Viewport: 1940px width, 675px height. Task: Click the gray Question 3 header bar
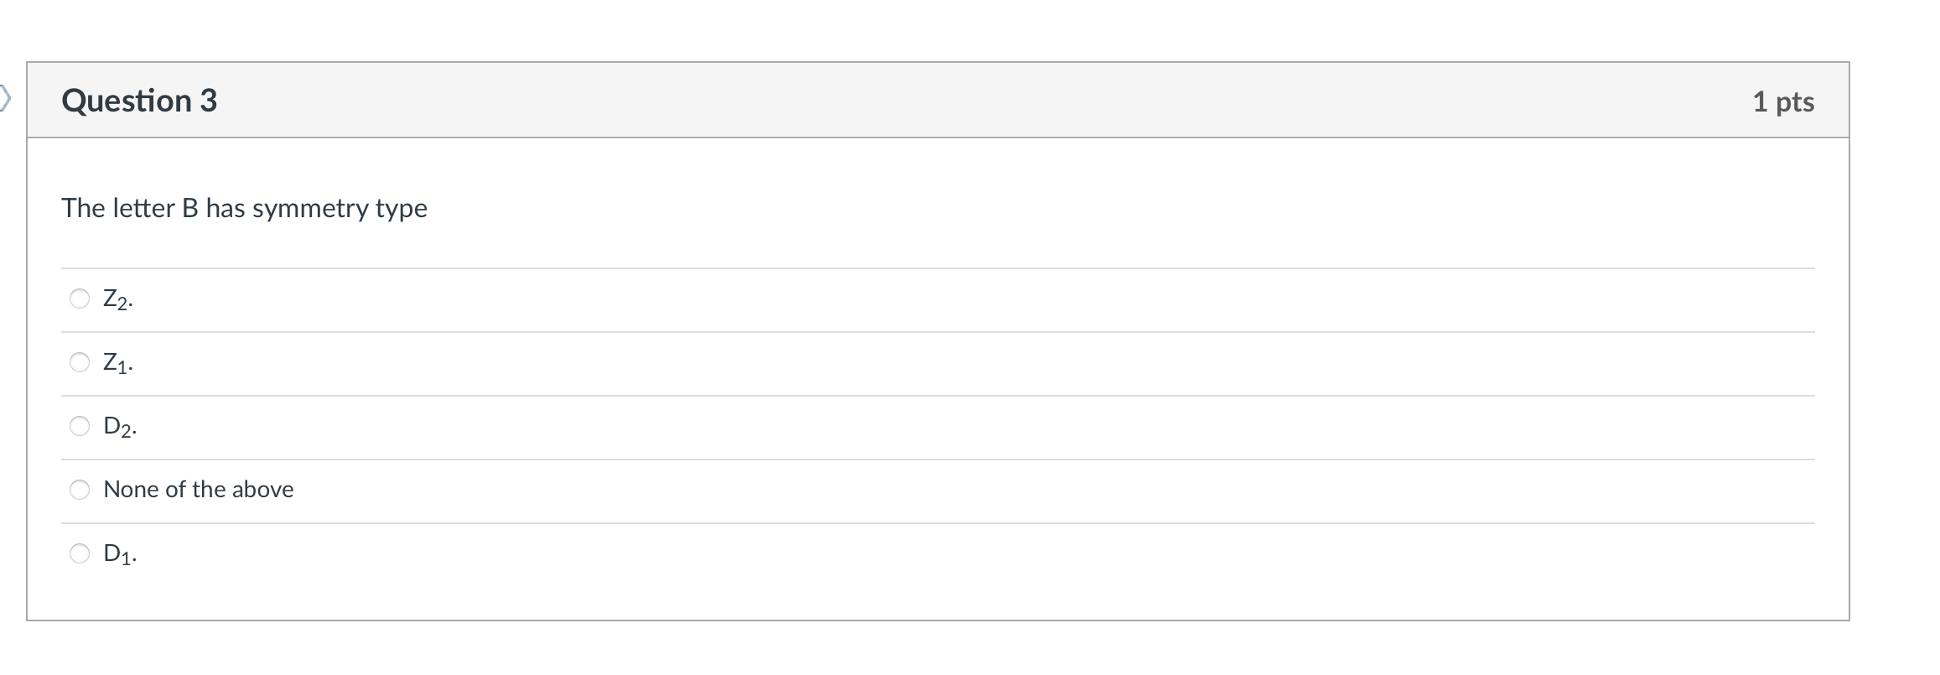[x=922, y=101]
